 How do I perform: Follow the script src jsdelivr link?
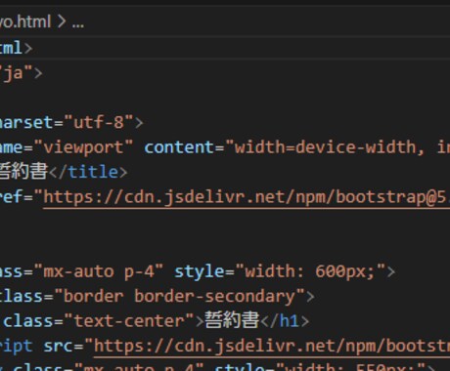(272, 346)
